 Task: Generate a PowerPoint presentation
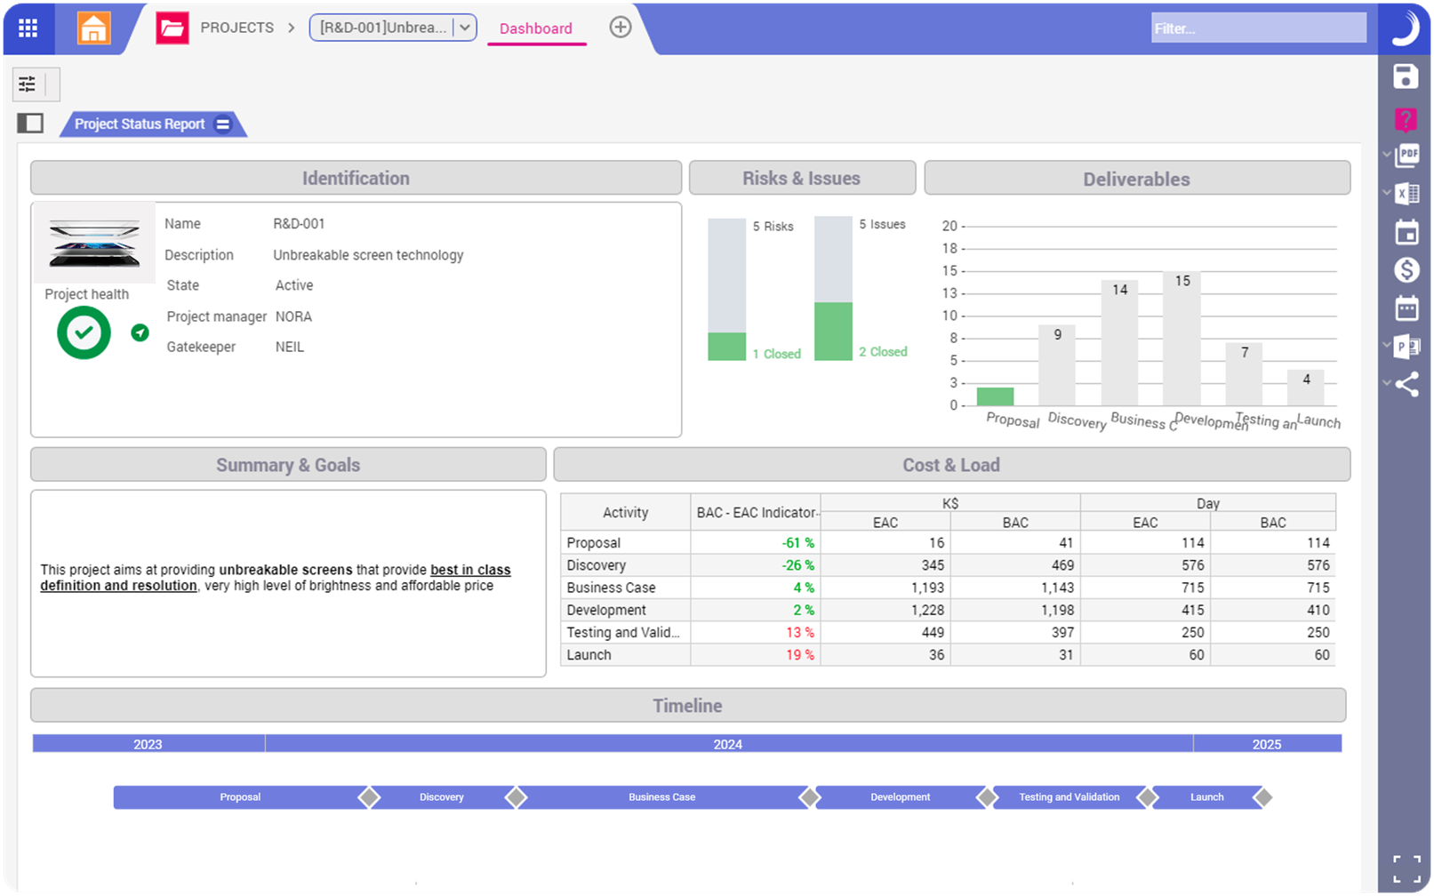click(x=1408, y=347)
